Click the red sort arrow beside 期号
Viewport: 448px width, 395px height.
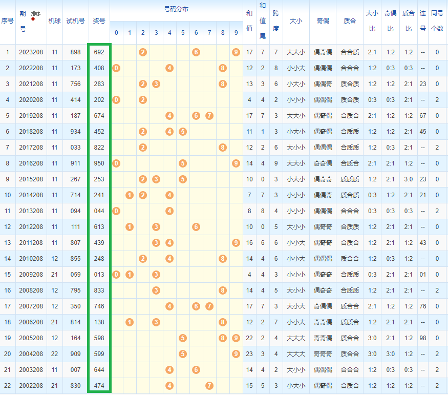33,18
